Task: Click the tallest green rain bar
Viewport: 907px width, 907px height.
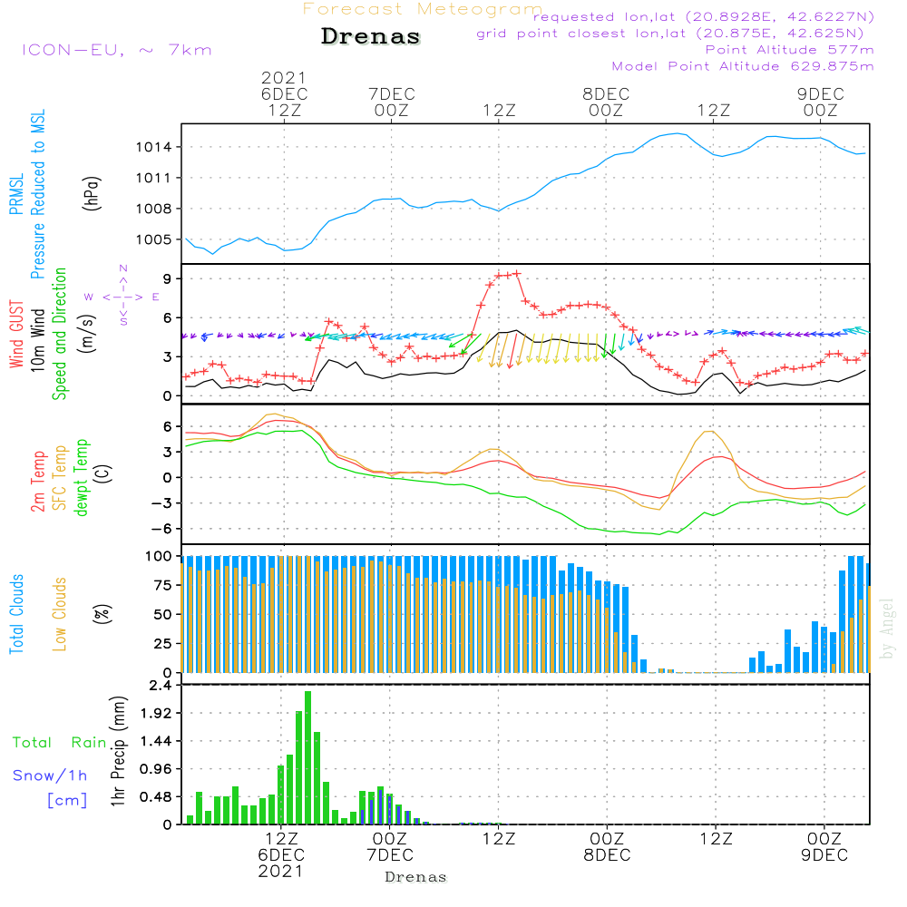Action: point(308,757)
